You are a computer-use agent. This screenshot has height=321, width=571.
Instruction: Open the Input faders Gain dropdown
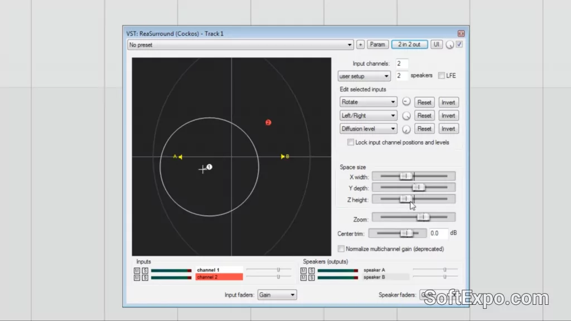point(277,295)
